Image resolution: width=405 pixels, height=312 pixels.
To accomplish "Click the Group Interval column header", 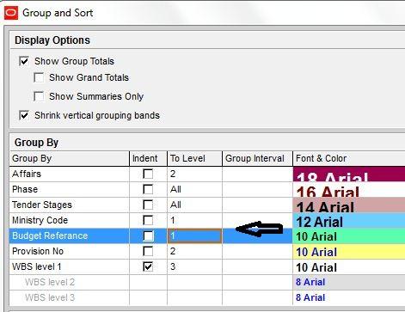I will point(257,158).
